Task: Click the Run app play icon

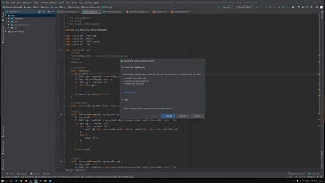Action: pyautogui.click(x=257, y=7)
